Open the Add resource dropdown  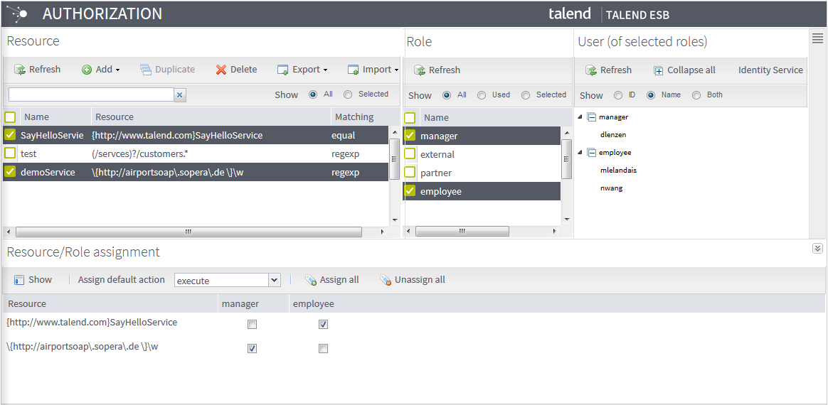coord(101,70)
